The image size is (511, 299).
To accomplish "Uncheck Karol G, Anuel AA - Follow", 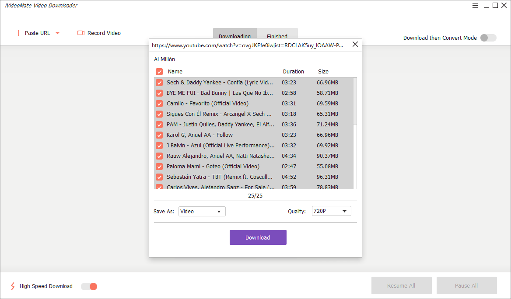I will coord(160,135).
